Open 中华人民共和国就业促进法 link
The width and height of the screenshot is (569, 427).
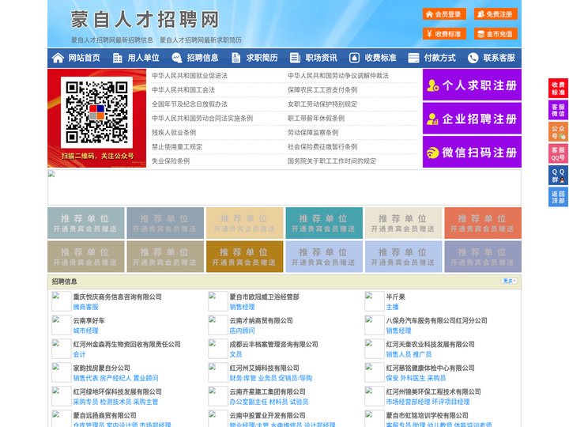coord(190,76)
